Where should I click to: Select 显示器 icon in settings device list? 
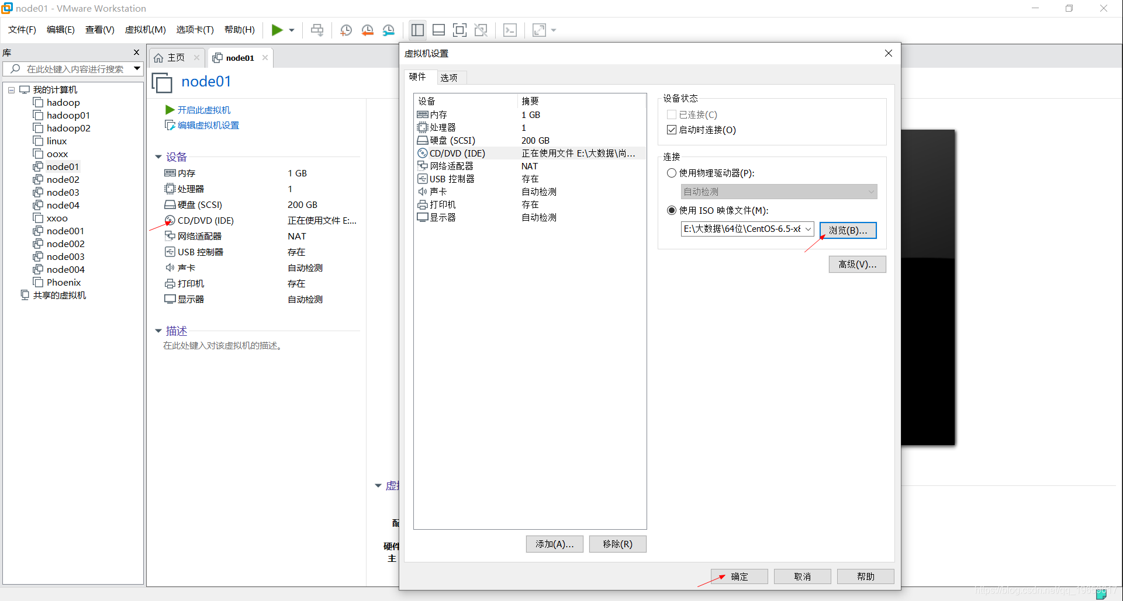tap(423, 217)
